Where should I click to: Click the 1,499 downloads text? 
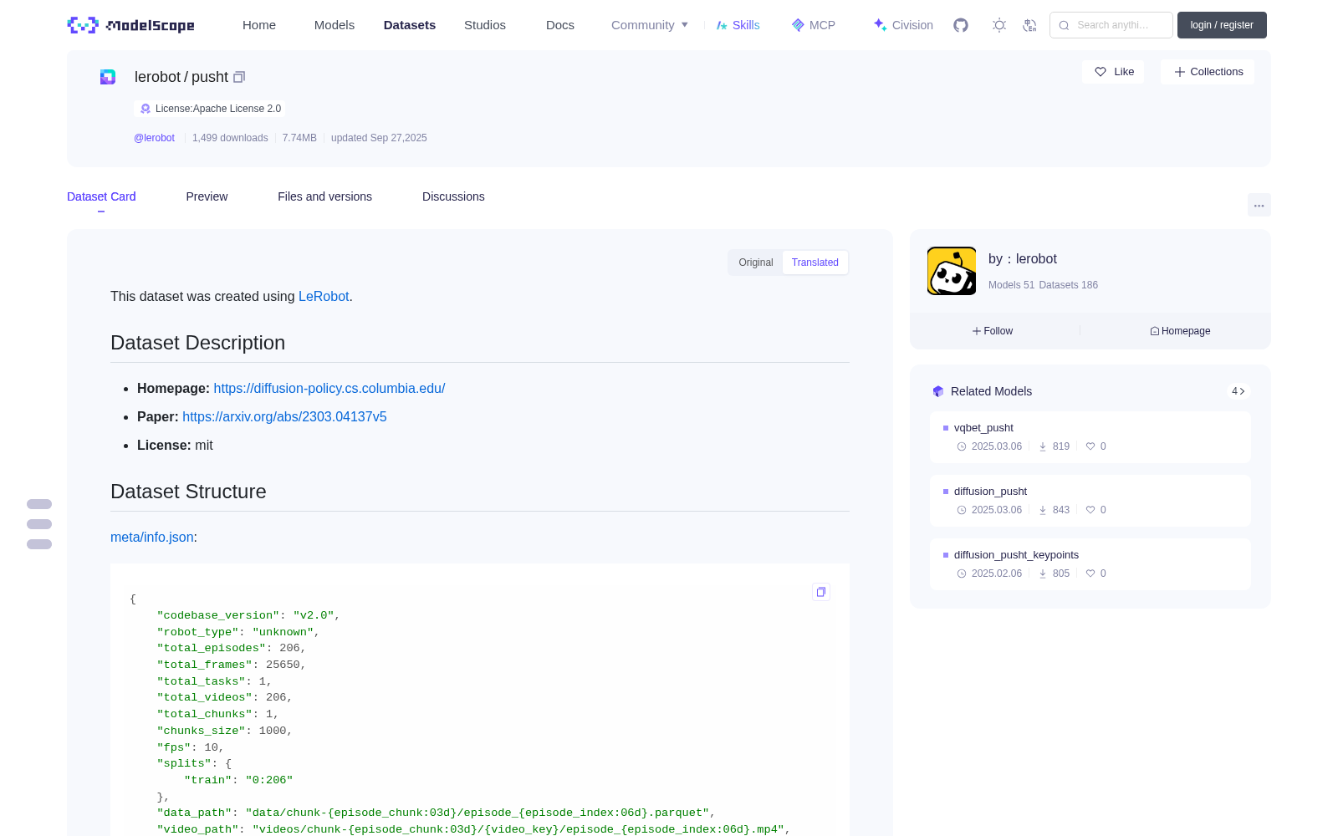pos(230,138)
